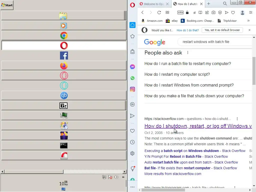Expand How do I run a batch file question
The height and width of the screenshot is (192, 256).
click(x=198, y=64)
